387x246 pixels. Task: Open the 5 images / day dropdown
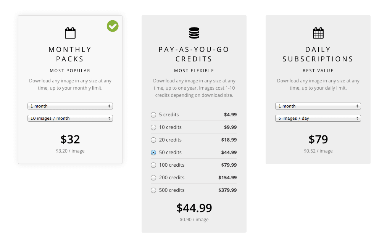click(318, 118)
